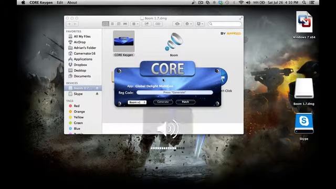Click the date and time in menu bar
This screenshot has width=336, height=189.
click(x=283, y=3)
